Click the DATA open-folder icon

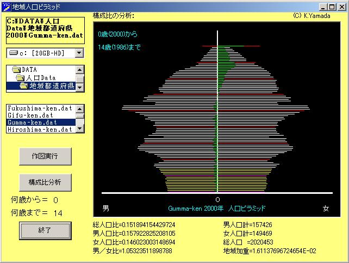(16, 70)
